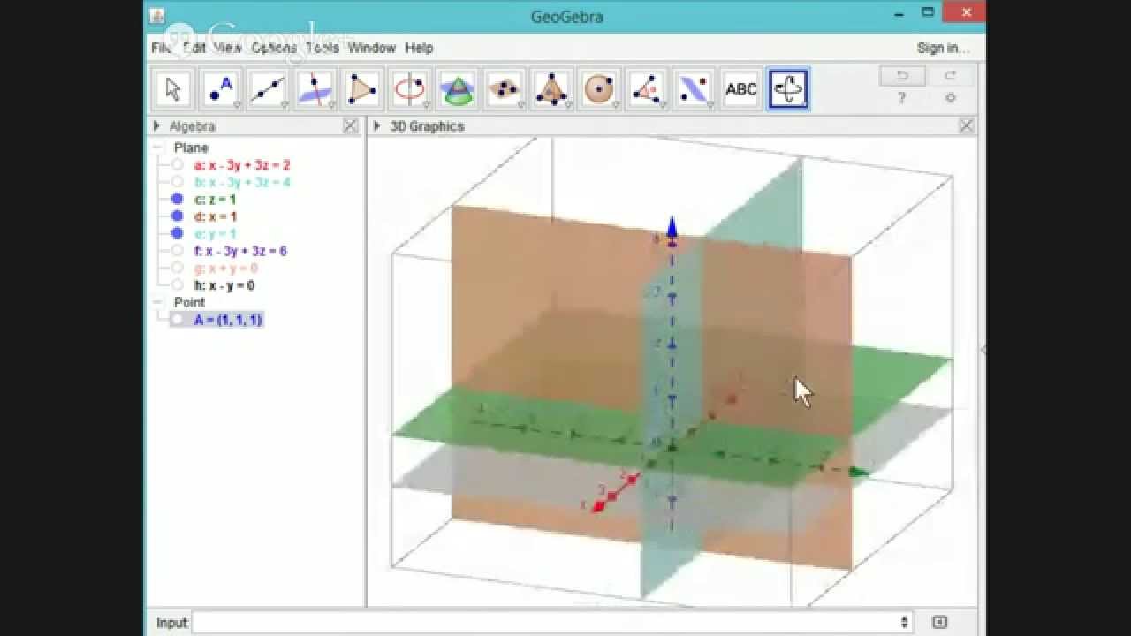Open the Edit menu
The image size is (1131, 636).
pyautogui.click(x=194, y=48)
